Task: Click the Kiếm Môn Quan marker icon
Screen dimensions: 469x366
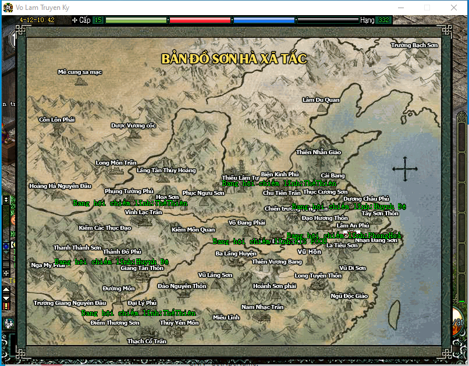Action: click(x=191, y=238)
